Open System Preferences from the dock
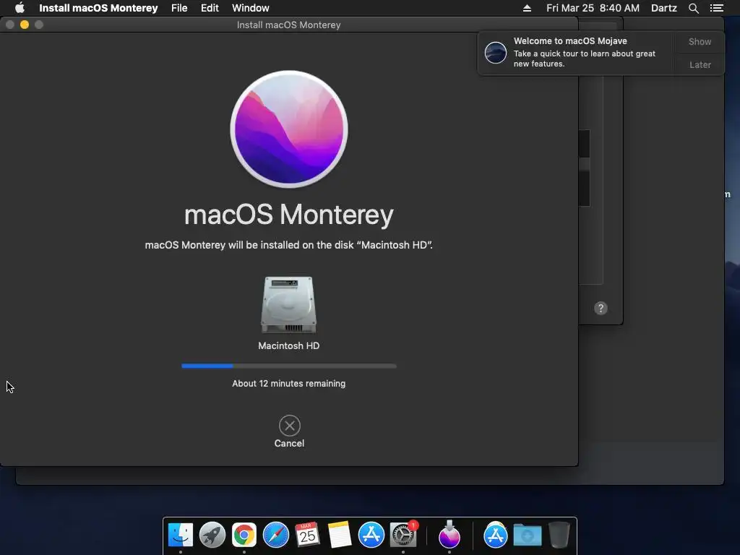 tap(403, 535)
